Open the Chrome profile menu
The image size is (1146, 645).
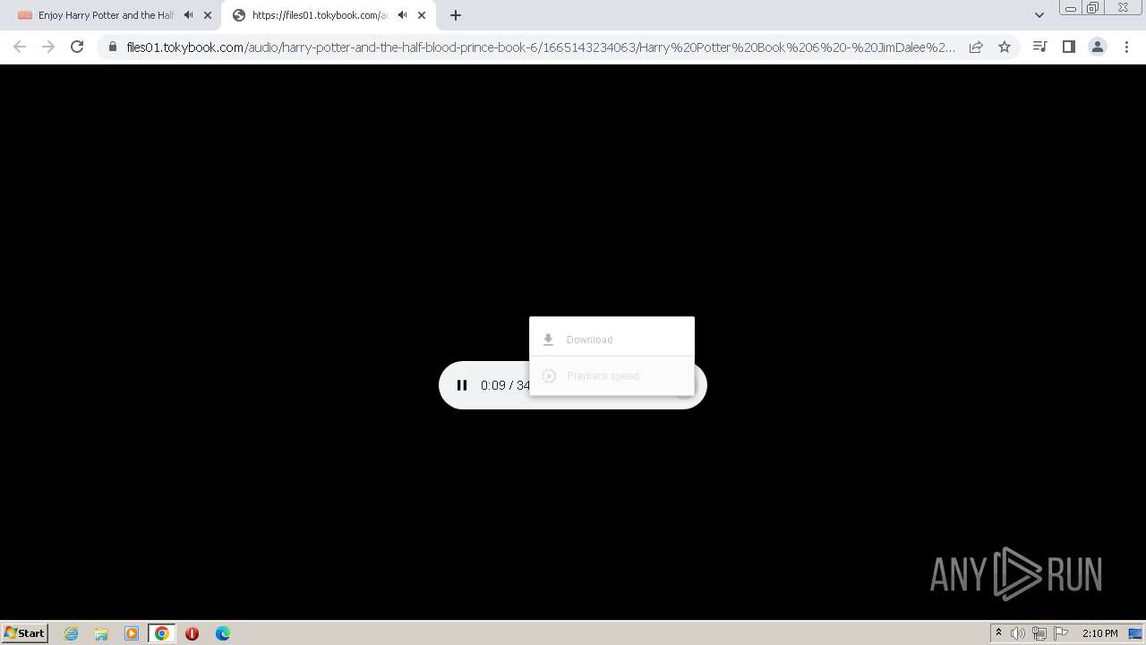(x=1097, y=47)
